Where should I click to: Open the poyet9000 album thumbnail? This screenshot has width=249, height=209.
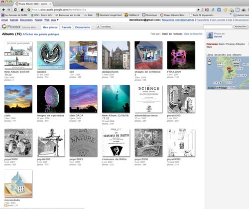pyautogui.click(x=181, y=143)
